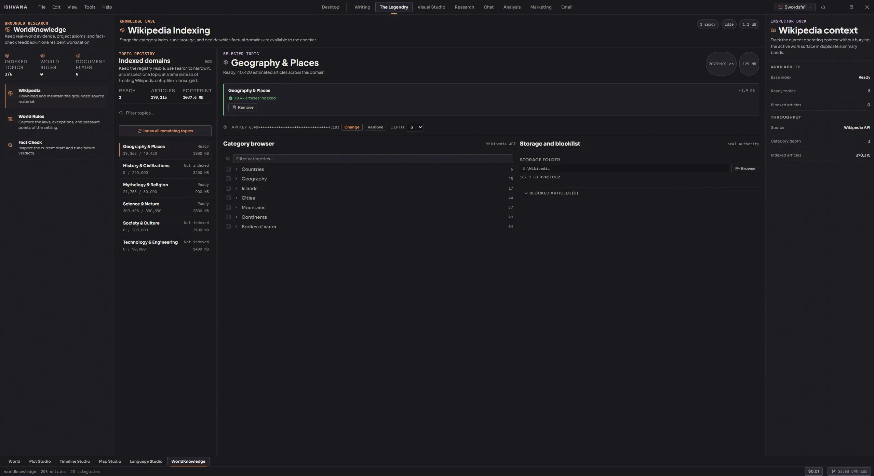Click the search icon in Filter categories
The width and height of the screenshot is (874, 476).
(228, 159)
